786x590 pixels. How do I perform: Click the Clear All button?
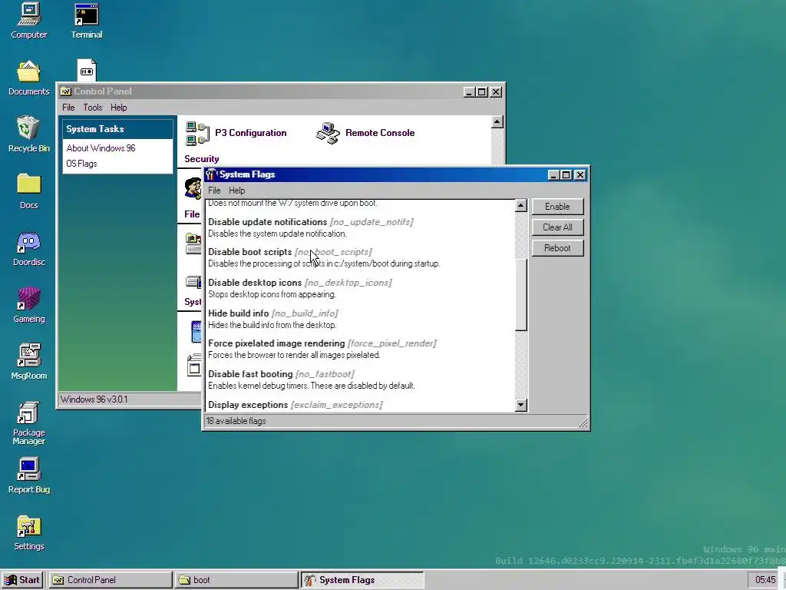pyautogui.click(x=557, y=227)
